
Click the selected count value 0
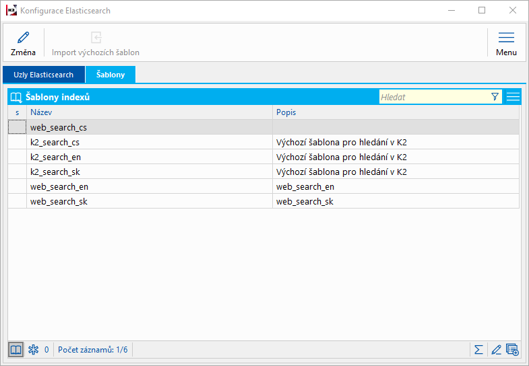tap(46, 350)
